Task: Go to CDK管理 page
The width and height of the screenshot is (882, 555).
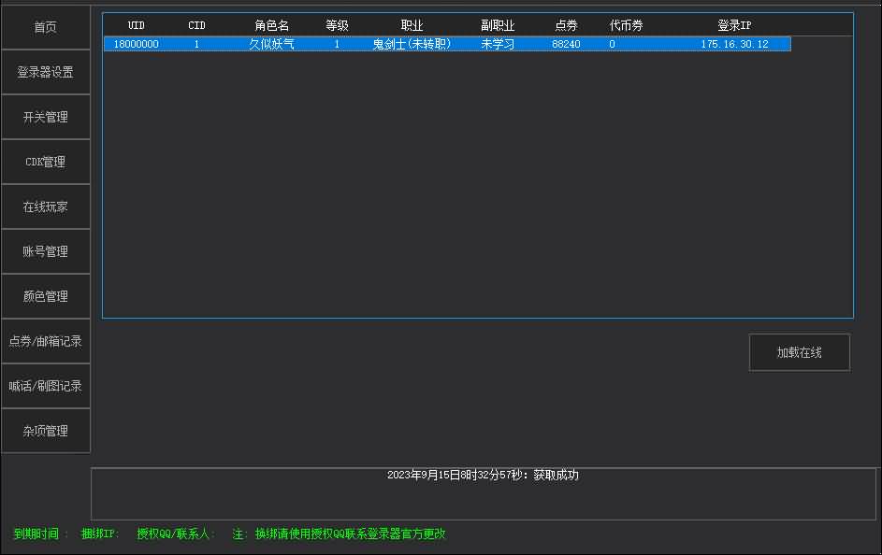Action: pos(46,162)
